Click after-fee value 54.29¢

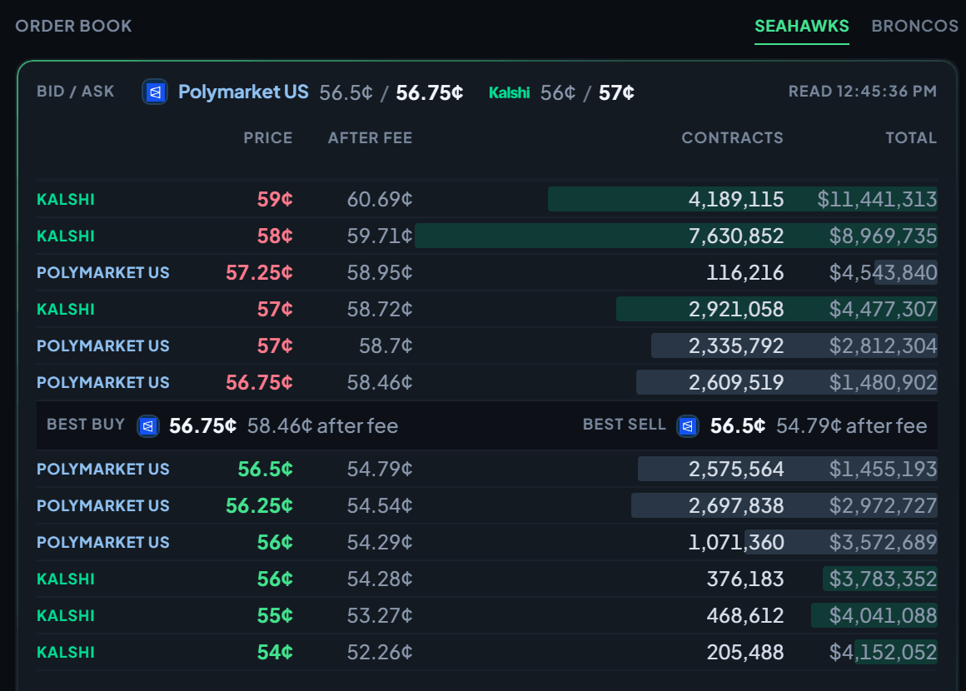click(380, 542)
